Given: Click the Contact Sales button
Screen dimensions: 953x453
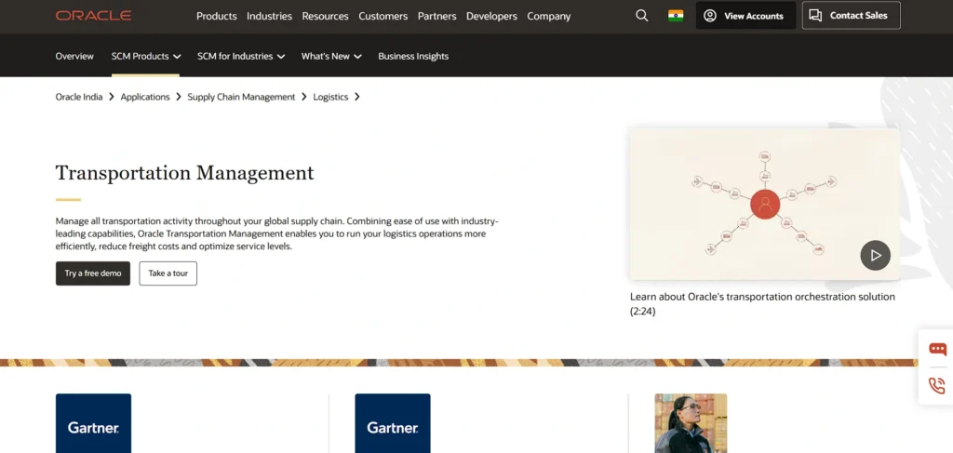Looking at the screenshot, I should click(851, 16).
